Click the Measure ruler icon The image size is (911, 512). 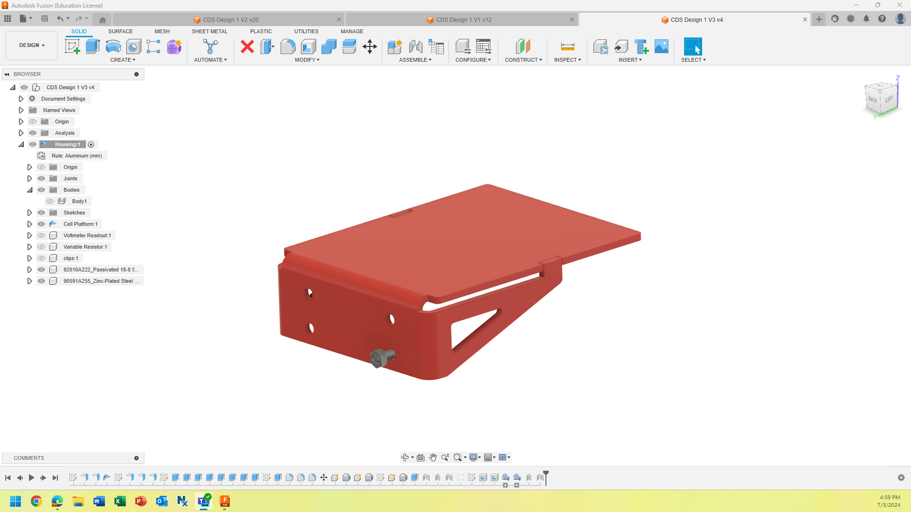point(567,47)
